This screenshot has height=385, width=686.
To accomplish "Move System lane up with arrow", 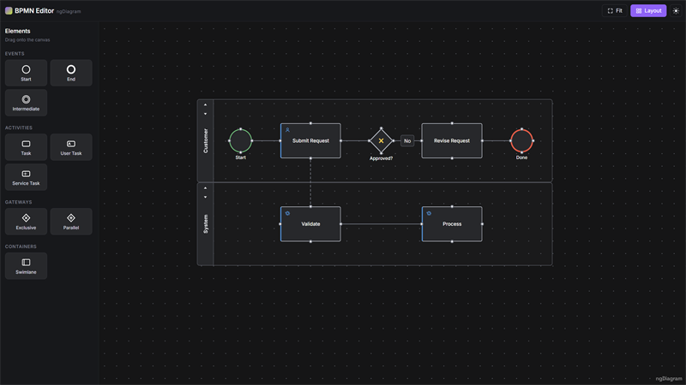I will click(x=205, y=188).
